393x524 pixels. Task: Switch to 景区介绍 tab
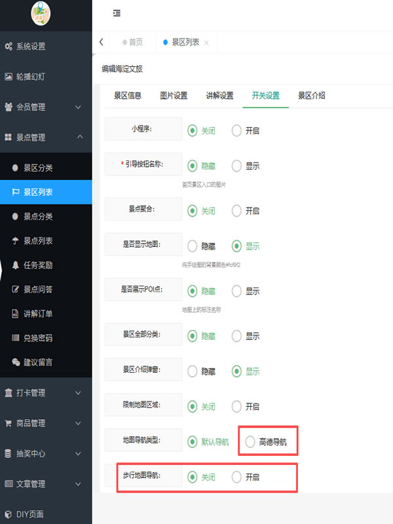[x=312, y=96]
